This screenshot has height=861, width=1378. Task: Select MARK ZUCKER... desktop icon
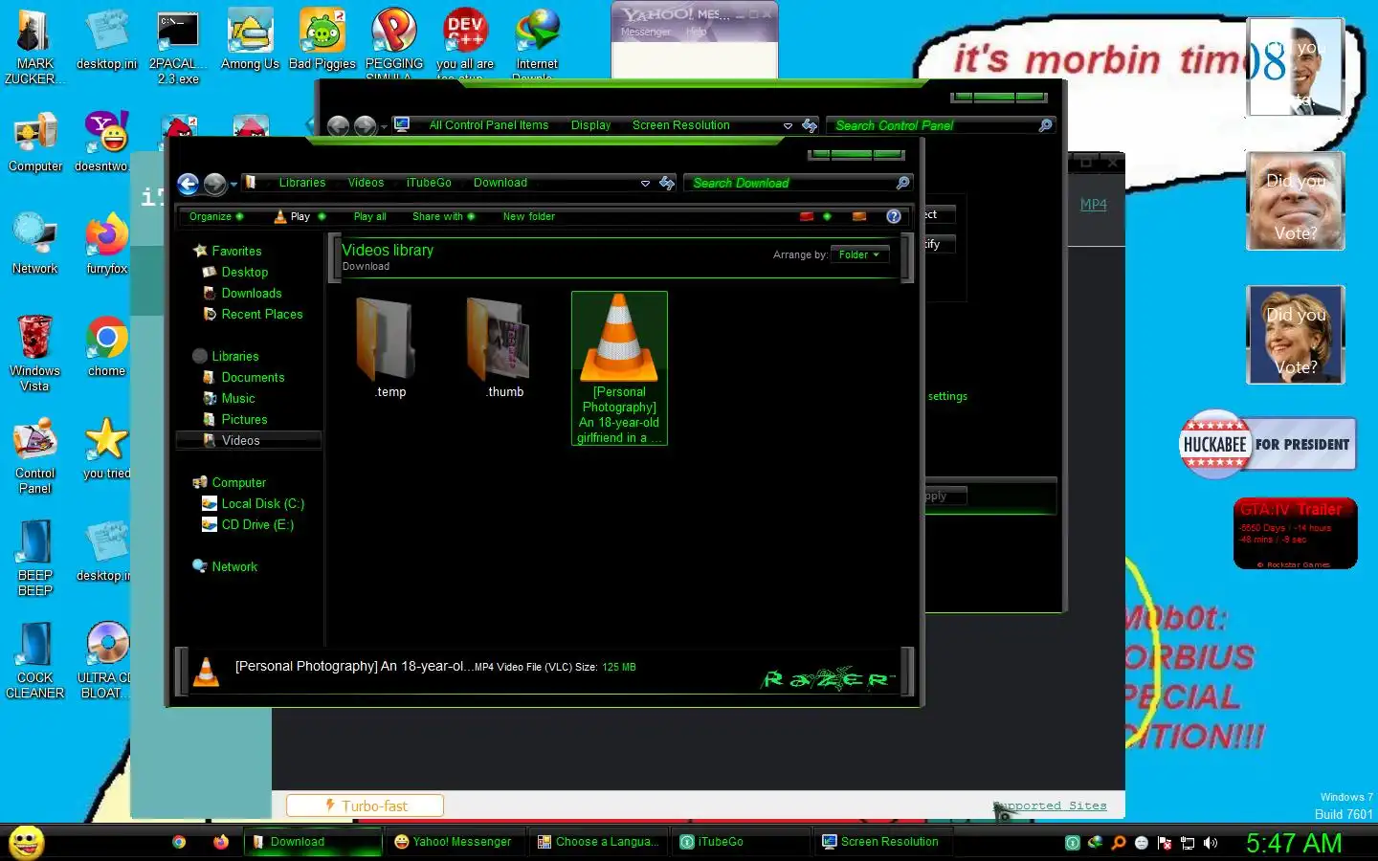[x=34, y=47]
